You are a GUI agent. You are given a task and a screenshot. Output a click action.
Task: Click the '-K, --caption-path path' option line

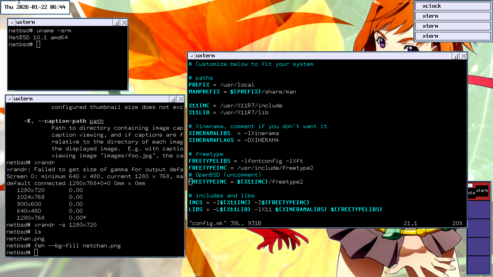(x=64, y=121)
